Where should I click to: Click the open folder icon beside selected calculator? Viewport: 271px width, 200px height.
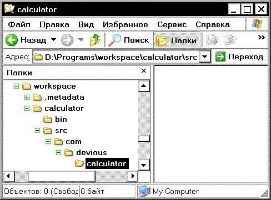pos(79,163)
